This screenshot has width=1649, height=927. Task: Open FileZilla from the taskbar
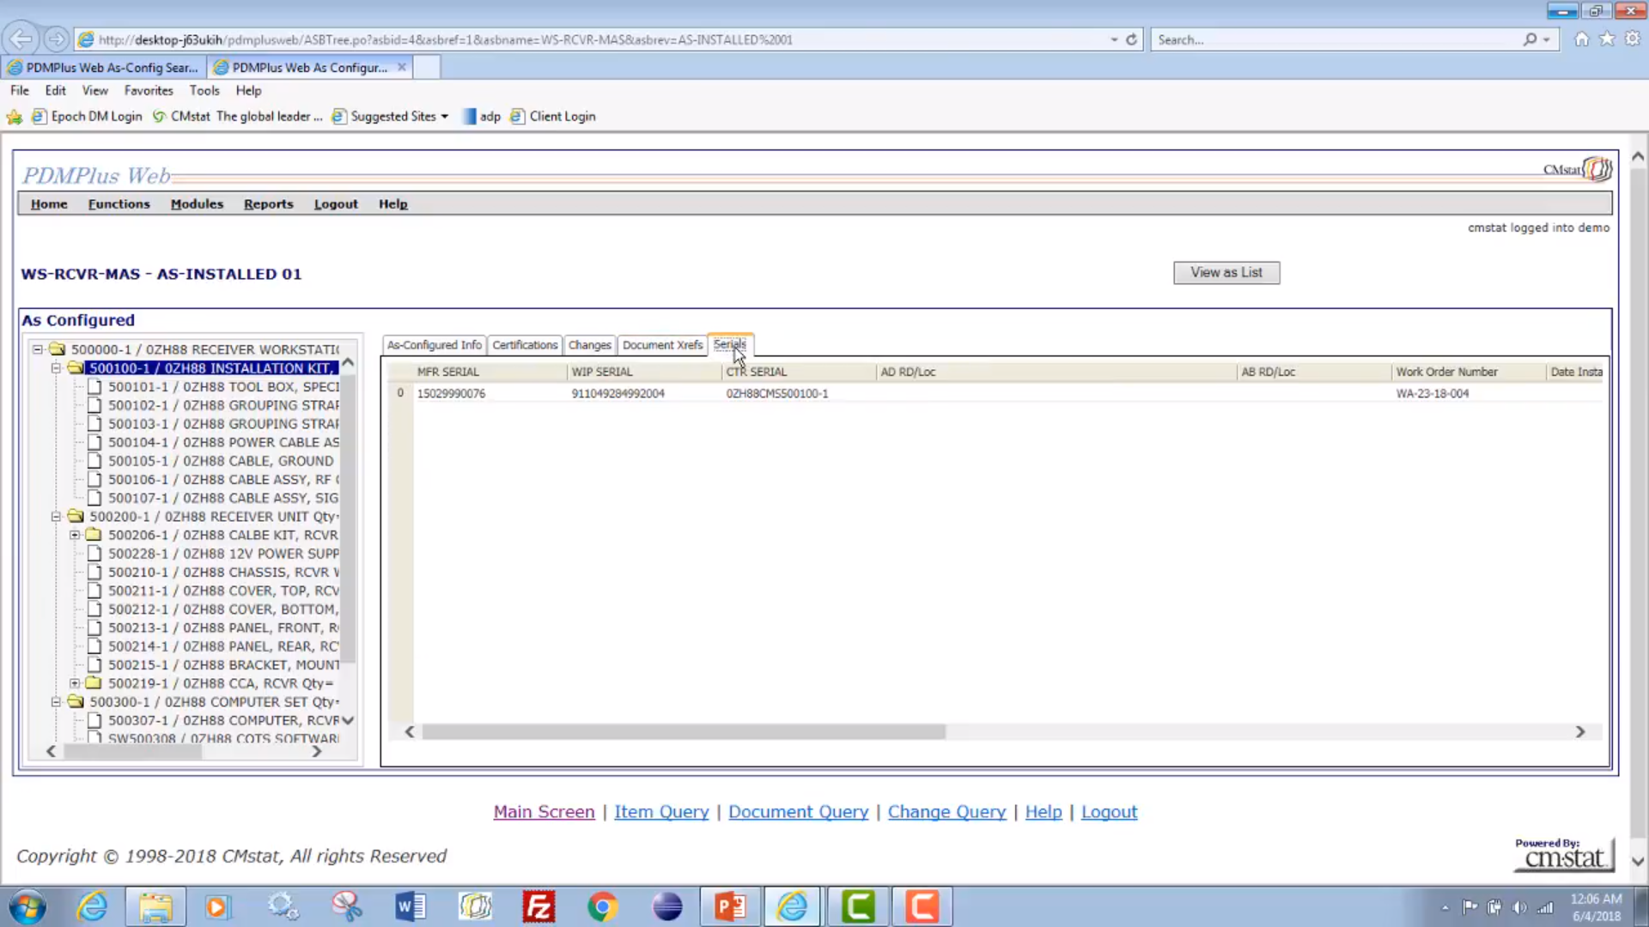click(x=539, y=906)
